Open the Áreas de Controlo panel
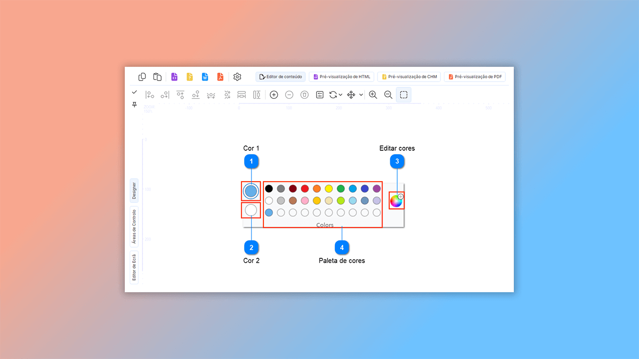 pyautogui.click(x=134, y=226)
